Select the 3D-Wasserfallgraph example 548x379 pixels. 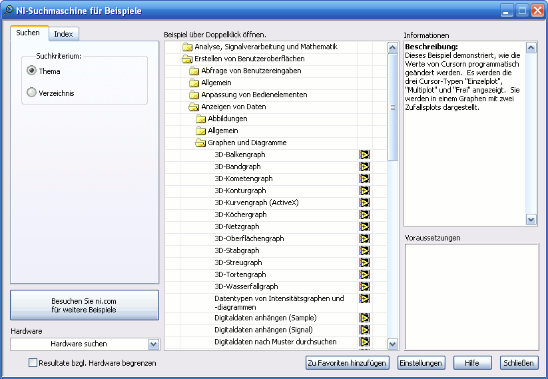[x=246, y=286]
